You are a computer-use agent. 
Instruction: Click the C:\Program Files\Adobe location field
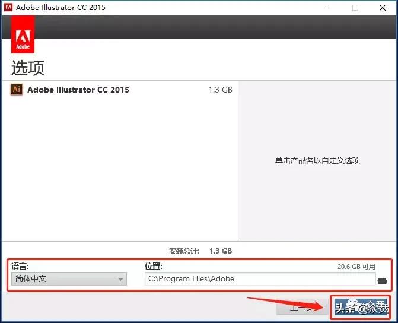coord(260,279)
